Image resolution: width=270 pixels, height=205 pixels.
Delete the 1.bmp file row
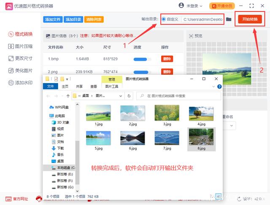[167, 59]
